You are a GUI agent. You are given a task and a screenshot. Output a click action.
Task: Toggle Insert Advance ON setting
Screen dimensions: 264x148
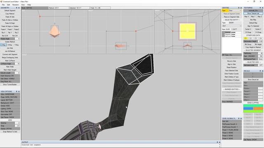[x=10, y=76]
